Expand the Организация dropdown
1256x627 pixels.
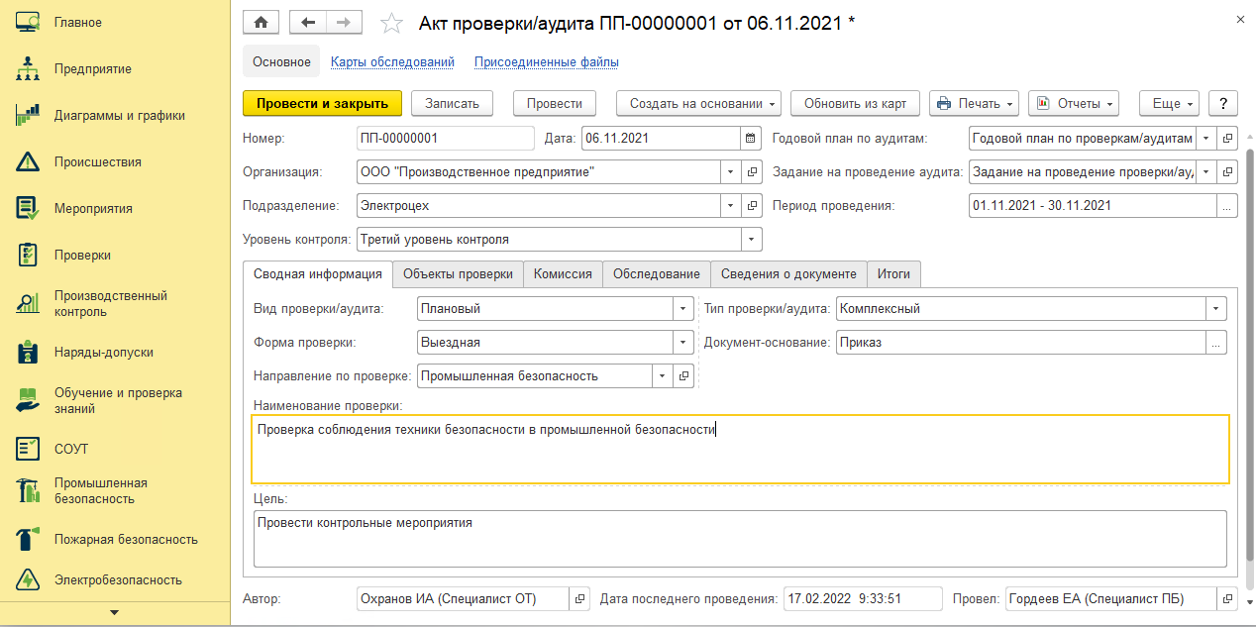tap(731, 171)
